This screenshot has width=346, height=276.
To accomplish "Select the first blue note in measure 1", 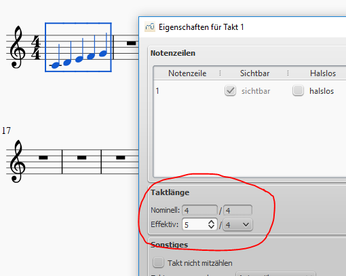I will 56,65.
